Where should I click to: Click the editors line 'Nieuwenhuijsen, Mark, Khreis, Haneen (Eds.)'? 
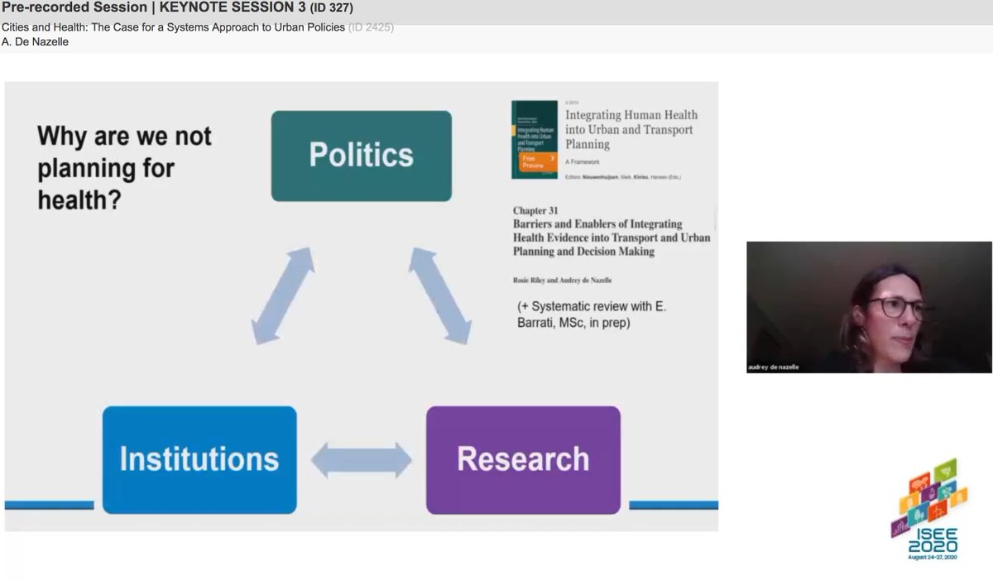click(623, 177)
